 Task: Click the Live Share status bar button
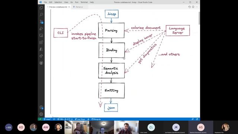pos(80,119)
